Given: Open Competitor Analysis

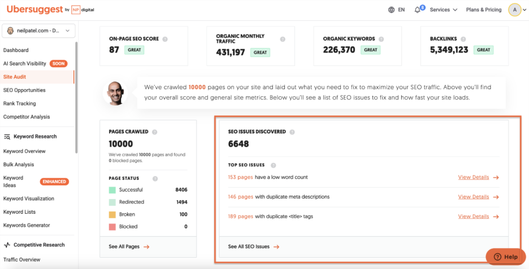Looking at the screenshot, I should click(x=27, y=117).
